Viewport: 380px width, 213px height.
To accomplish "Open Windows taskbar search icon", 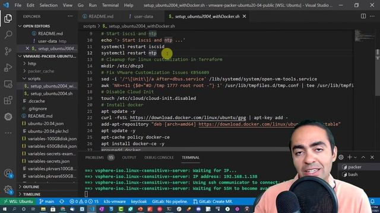I will 14,209.
